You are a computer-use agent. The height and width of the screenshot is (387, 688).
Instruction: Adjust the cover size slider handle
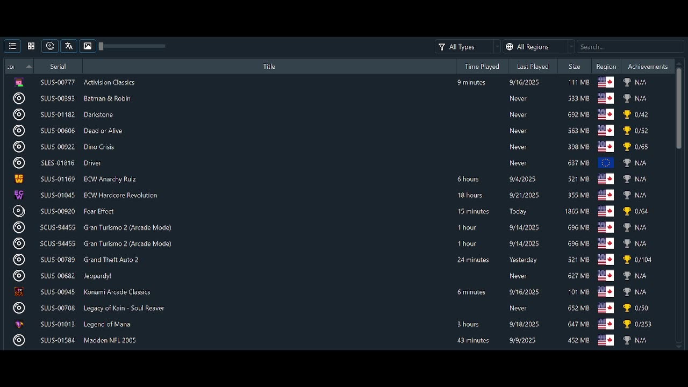(x=101, y=46)
